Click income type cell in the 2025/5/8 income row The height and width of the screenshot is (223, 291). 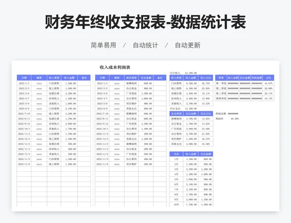tap(54, 104)
